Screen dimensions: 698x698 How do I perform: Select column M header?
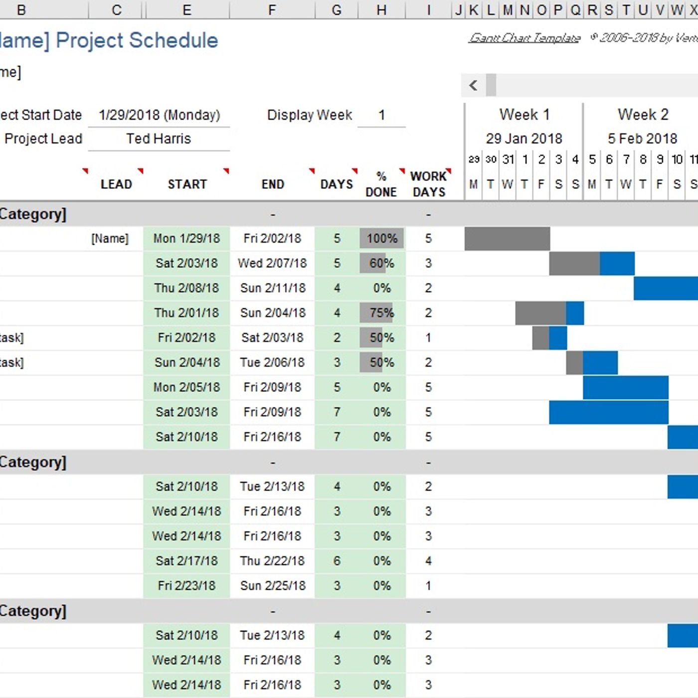point(508,9)
